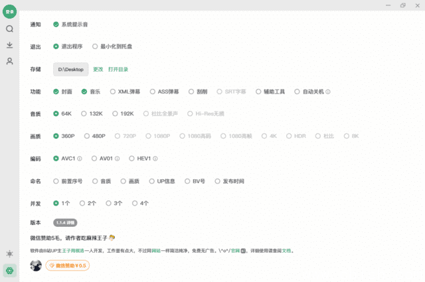Disable the 系统提示音 notification checkbox

point(56,24)
